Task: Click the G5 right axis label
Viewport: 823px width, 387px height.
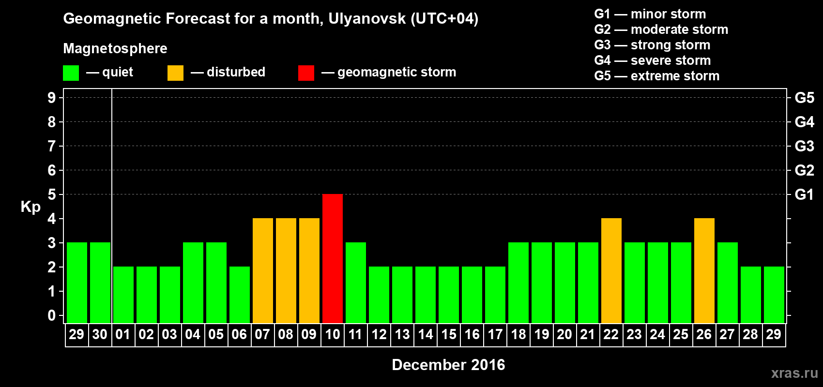Action: click(805, 98)
